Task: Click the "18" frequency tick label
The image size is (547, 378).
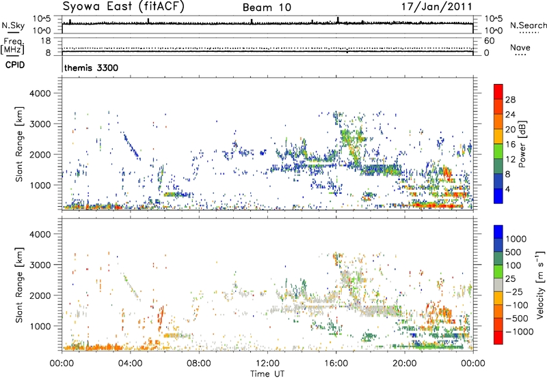Action: tap(46, 41)
